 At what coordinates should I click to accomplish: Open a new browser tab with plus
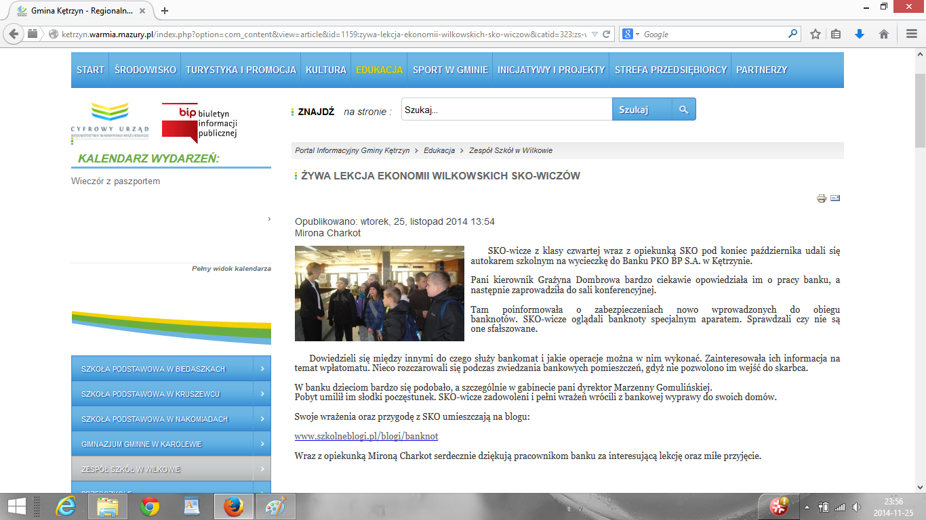[165, 11]
